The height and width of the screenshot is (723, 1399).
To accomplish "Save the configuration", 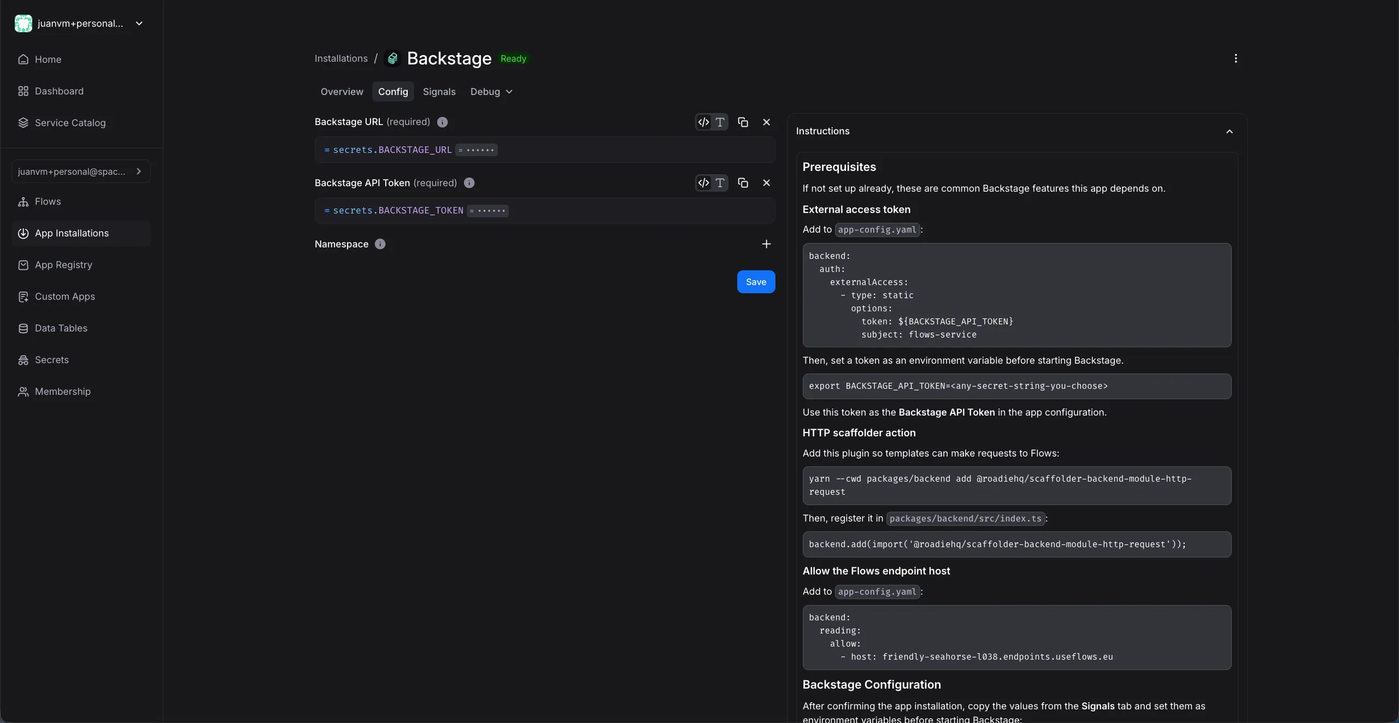I will coord(756,282).
